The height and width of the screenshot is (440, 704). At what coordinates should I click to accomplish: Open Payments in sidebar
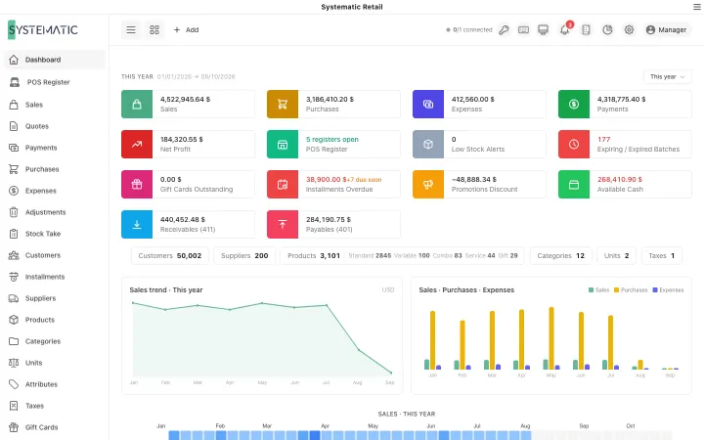[x=55, y=148]
